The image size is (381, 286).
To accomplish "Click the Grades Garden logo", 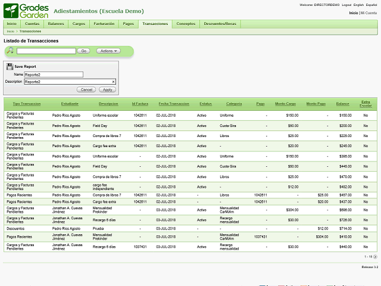I will click(25, 10).
